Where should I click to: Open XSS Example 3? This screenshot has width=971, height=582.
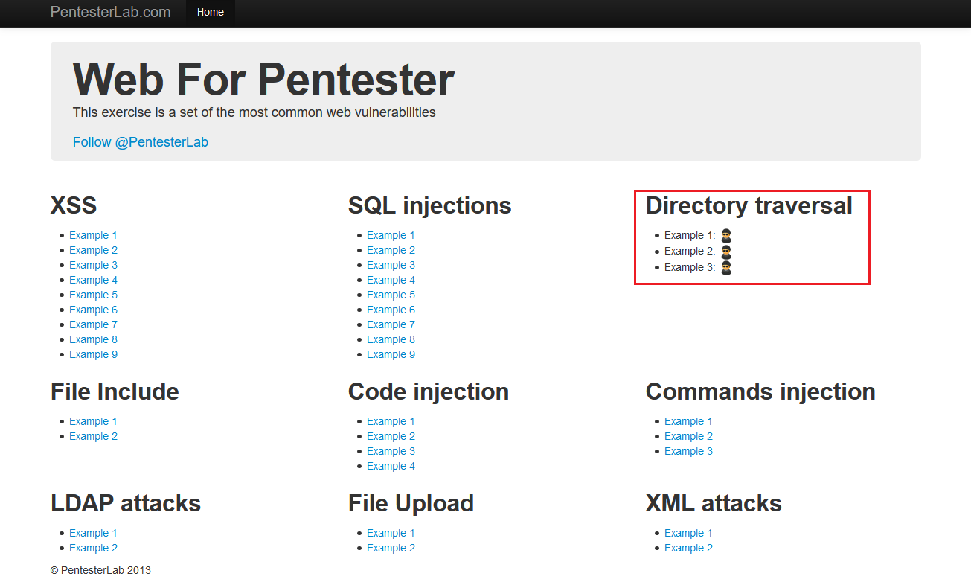tap(93, 265)
